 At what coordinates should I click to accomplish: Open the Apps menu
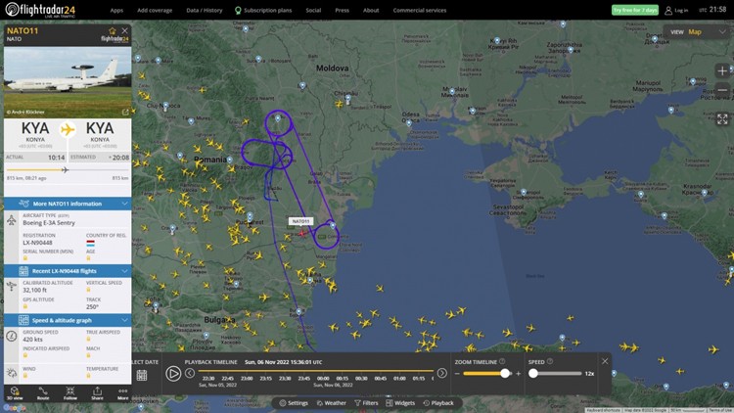point(116,11)
